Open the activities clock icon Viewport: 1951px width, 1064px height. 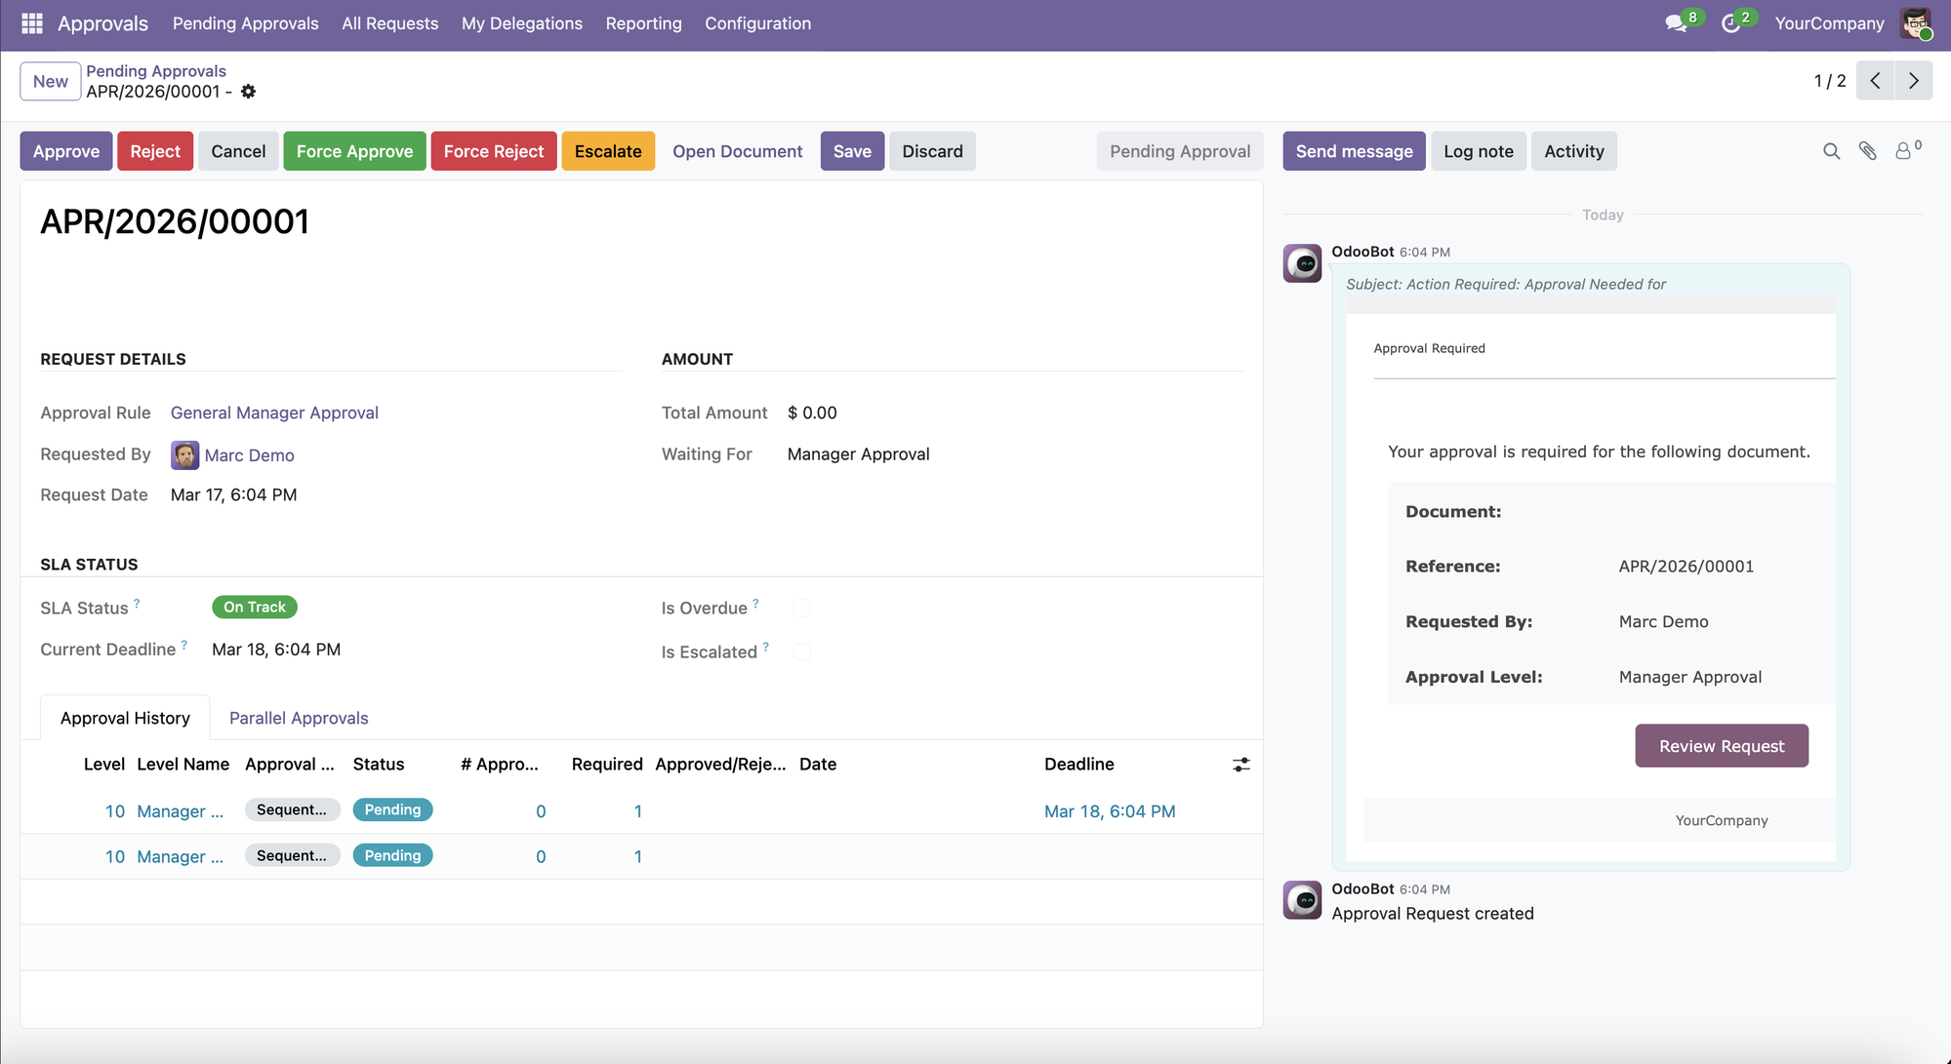[1730, 23]
